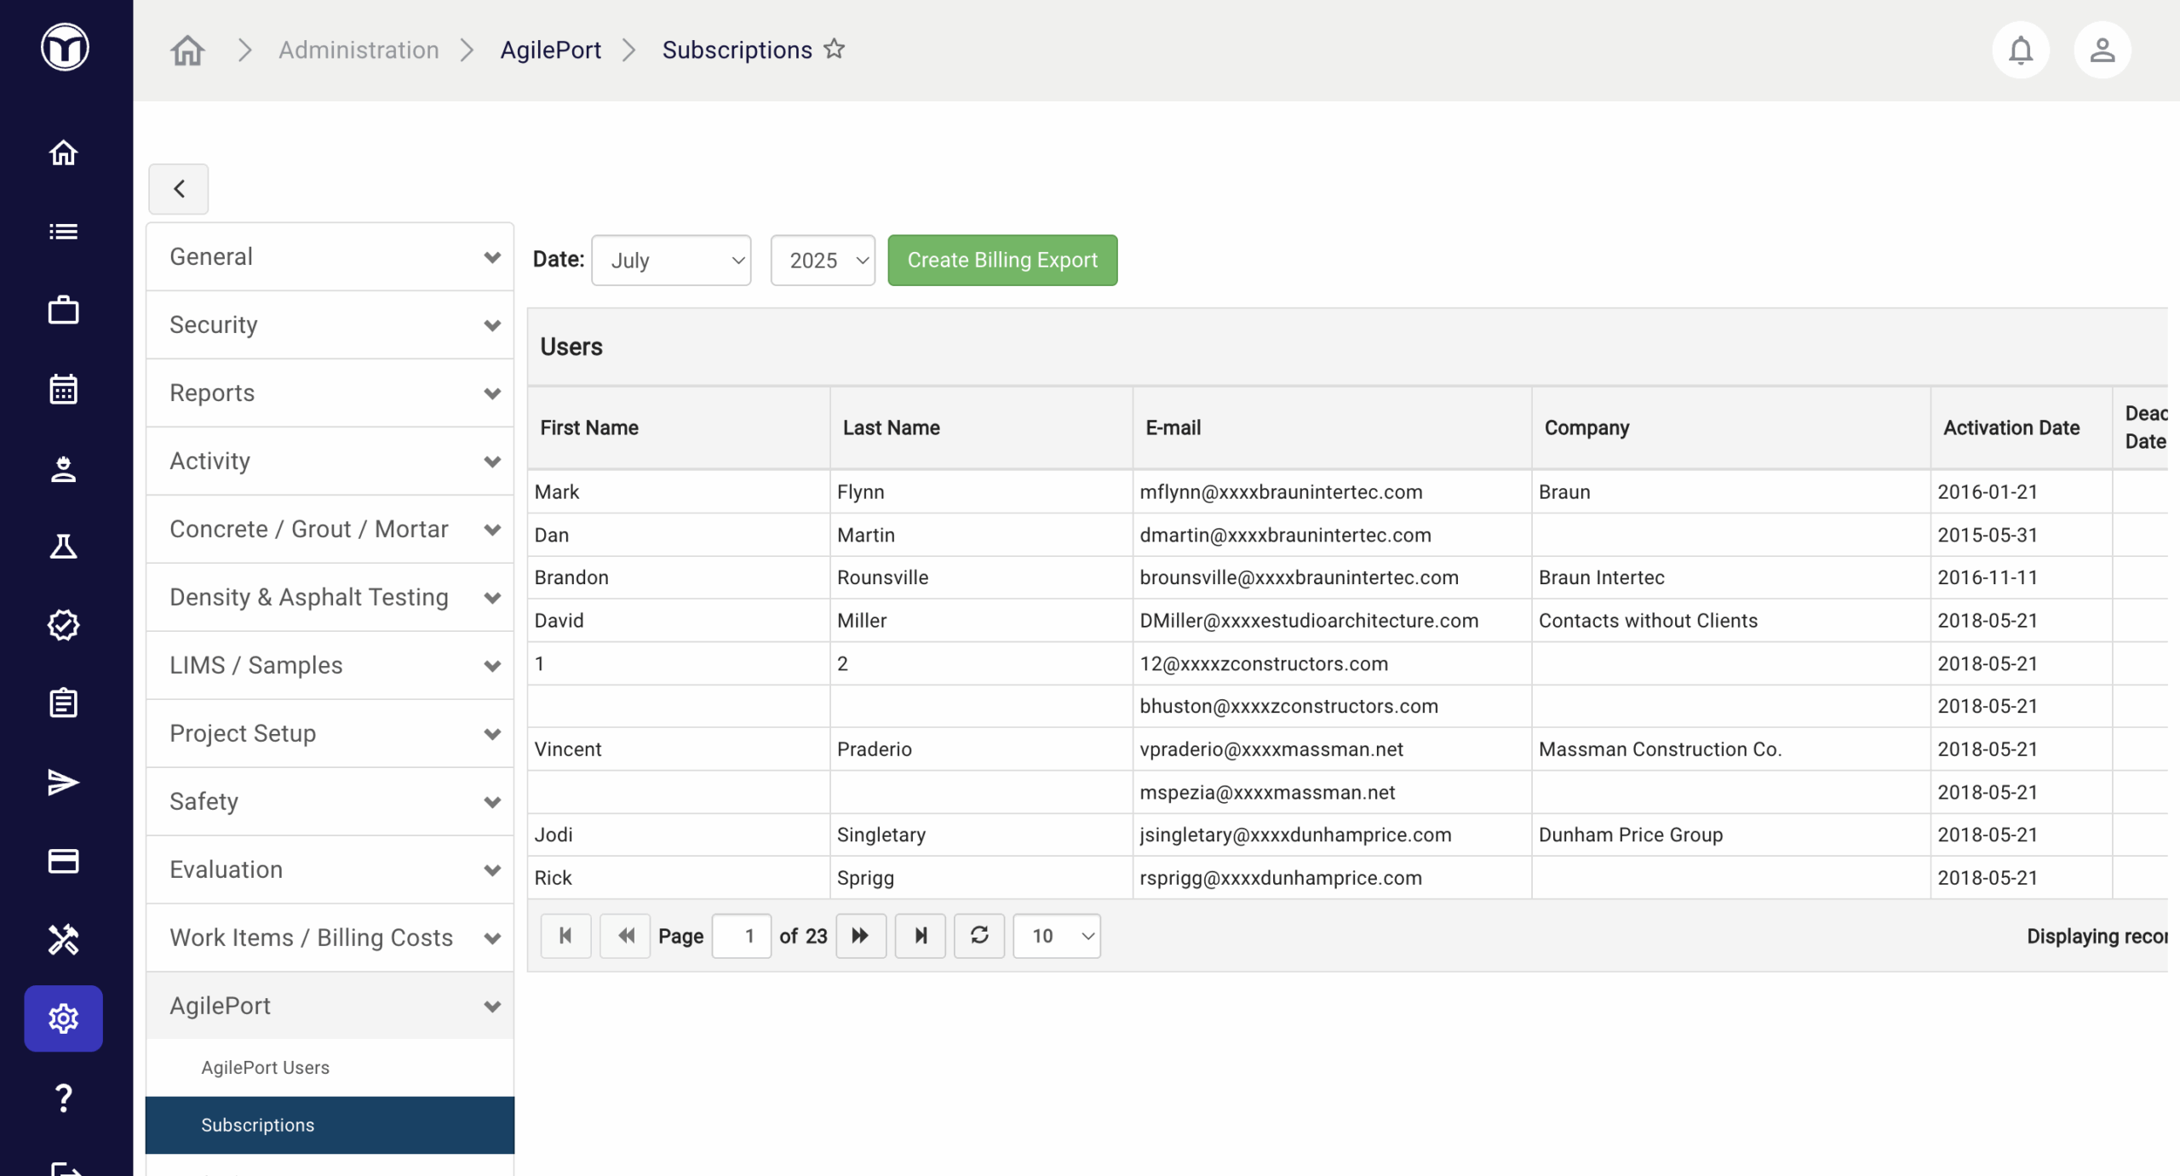Viewport: 2180px width, 1176px height.
Task: Expand the Activity section
Action: (330, 462)
